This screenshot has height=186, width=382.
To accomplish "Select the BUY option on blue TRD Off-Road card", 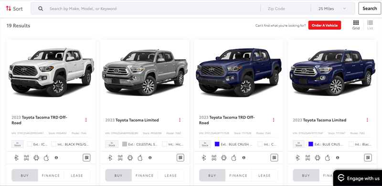I will pyautogui.click(x=212, y=176).
